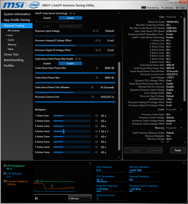Collapse the Core proposed section
The height and width of the screenshot is (204, 188).
(181, 17)
